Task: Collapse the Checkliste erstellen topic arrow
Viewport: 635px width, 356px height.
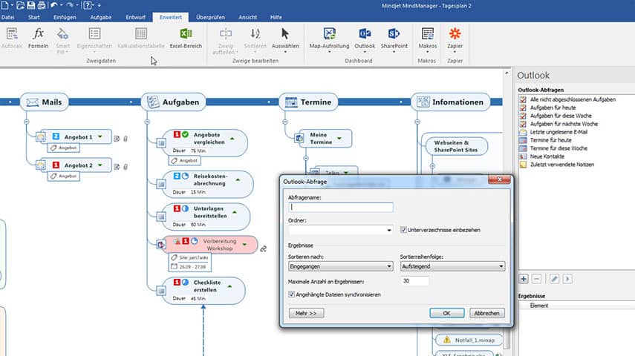Action: pos(229,286)
